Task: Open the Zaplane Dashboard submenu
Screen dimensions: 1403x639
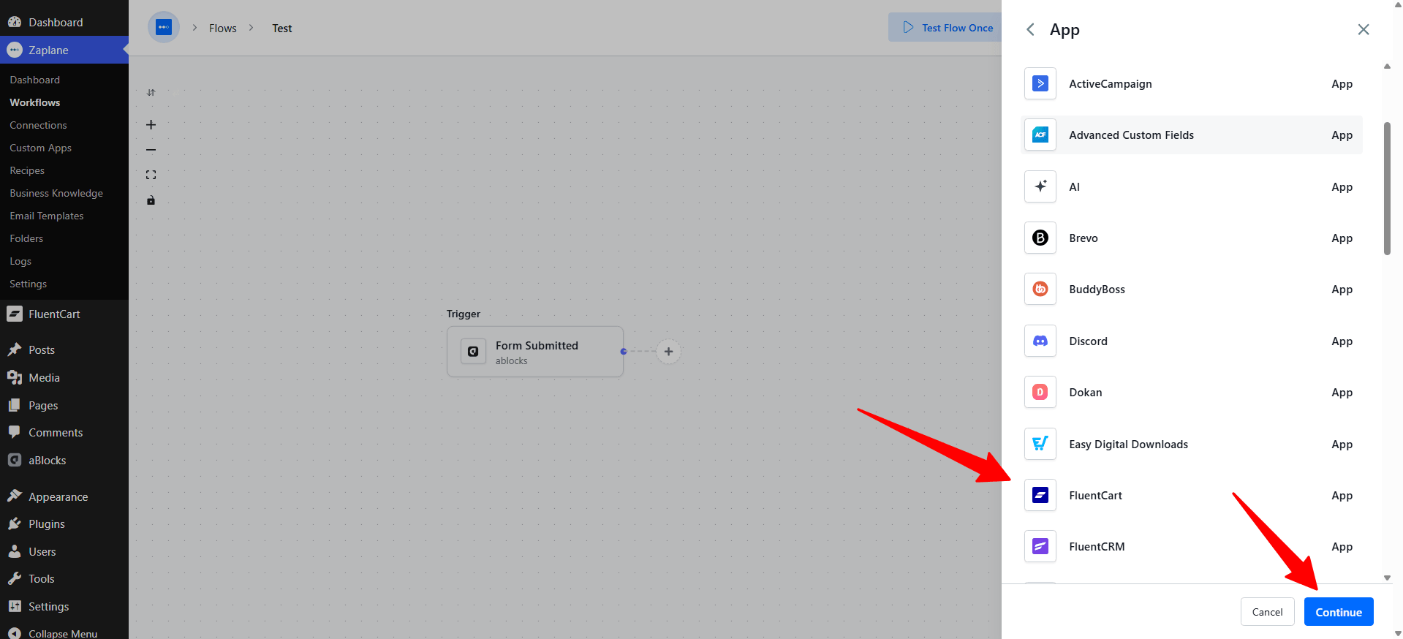Action: 35,80
